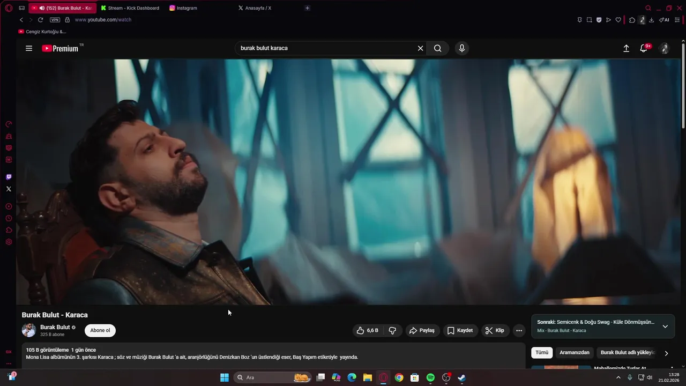Open Twitch in the Opera sidebar
Image resolution: width=686 pixels, height=386 pixels.
click(x=9, y=177)
